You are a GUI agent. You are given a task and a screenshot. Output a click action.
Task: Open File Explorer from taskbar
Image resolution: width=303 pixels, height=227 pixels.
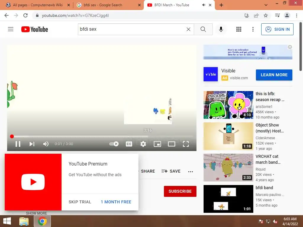[x=24, y=221]
